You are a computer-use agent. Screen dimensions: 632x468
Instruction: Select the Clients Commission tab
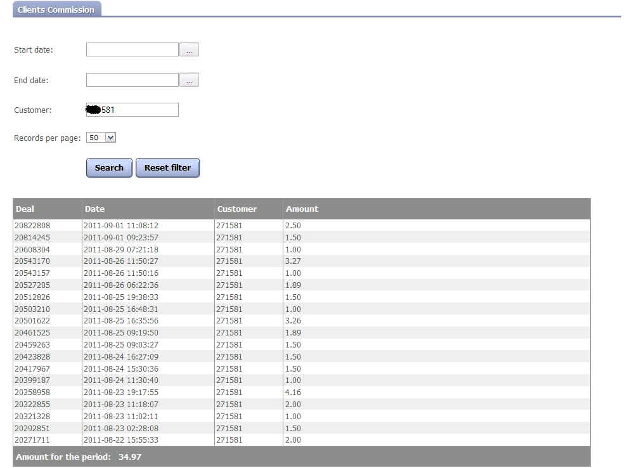[56, 10]
